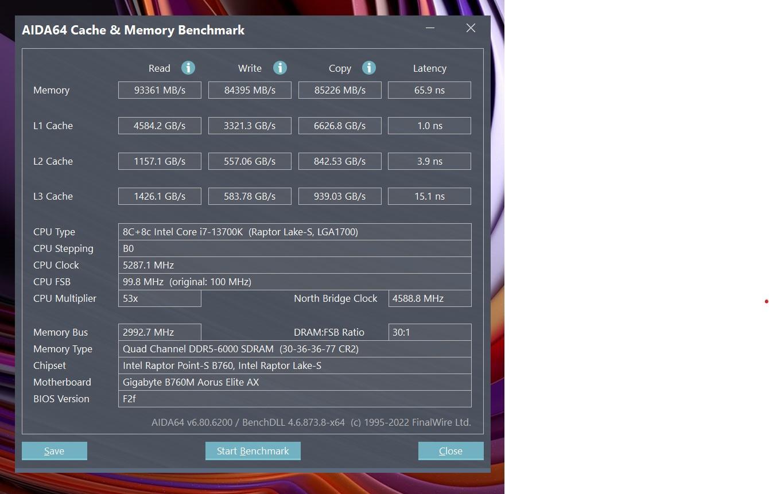Click the AIDA64 version footer text

311,422
